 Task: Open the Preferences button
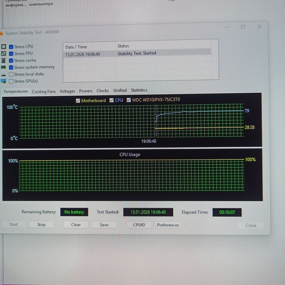click(168, 225)
